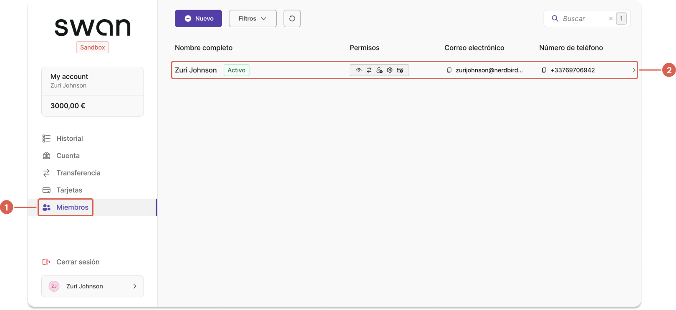Clear the search with the X icon
676x310 pixels.
tap(611, 18)
